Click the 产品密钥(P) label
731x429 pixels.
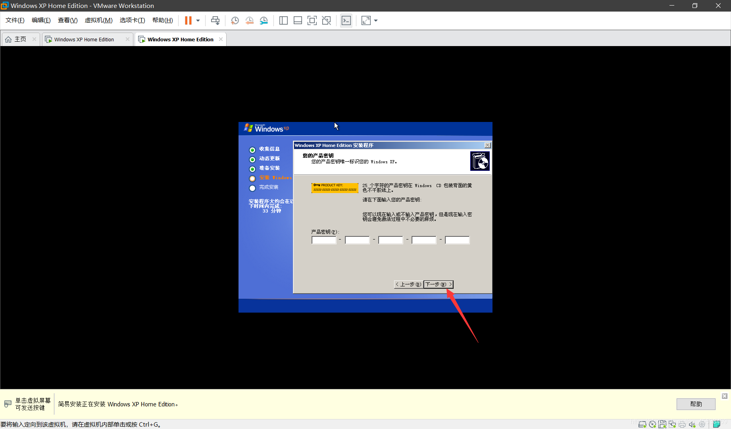pos(325,232)
